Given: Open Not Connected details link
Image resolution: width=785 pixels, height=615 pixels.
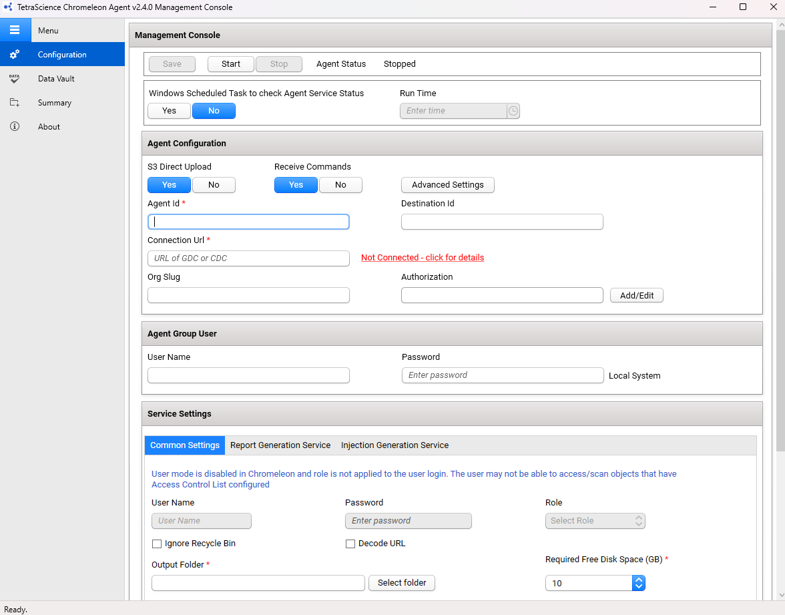Looking at the screenshot, I should click(423, 258).
